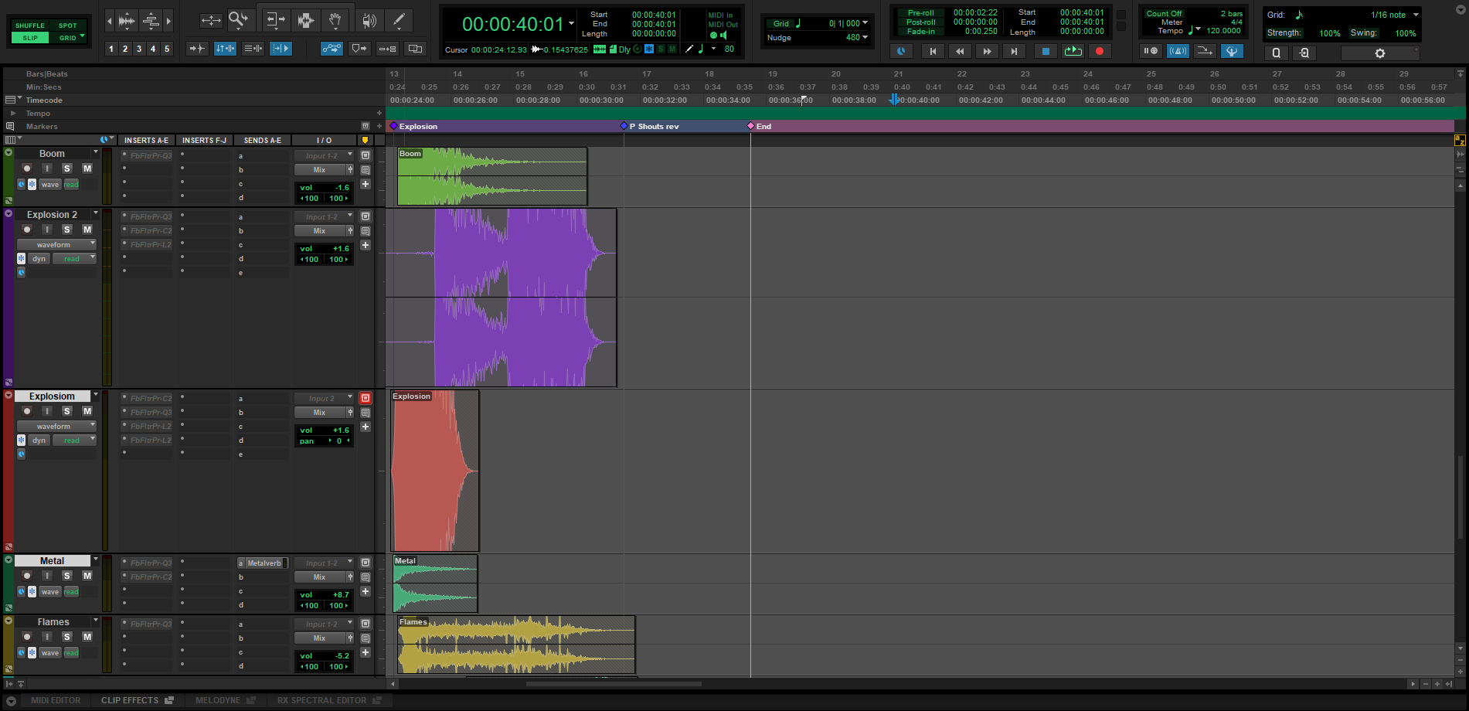The height and width of the screenshot is (711, 1469).
Task: Click the quantize Q button
Action: coord(1276,53)
